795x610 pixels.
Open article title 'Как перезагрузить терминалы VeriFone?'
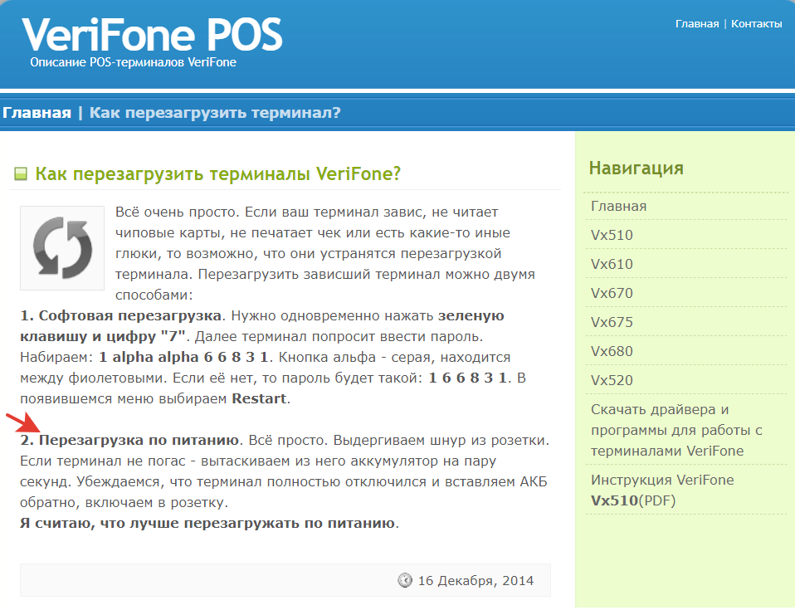(x=217, y=174)
